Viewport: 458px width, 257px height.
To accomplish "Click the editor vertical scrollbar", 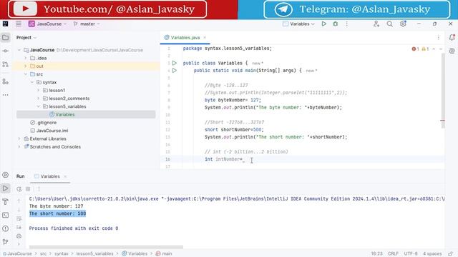I will (x=443, y=91).
